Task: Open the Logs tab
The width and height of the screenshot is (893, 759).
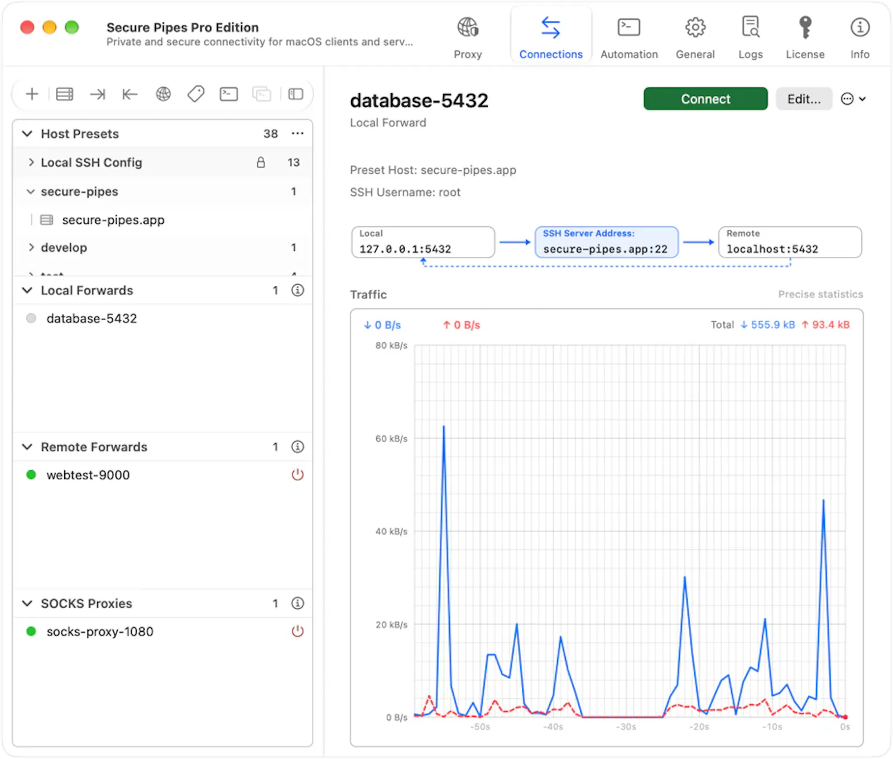Action: [x=751, y=37]
